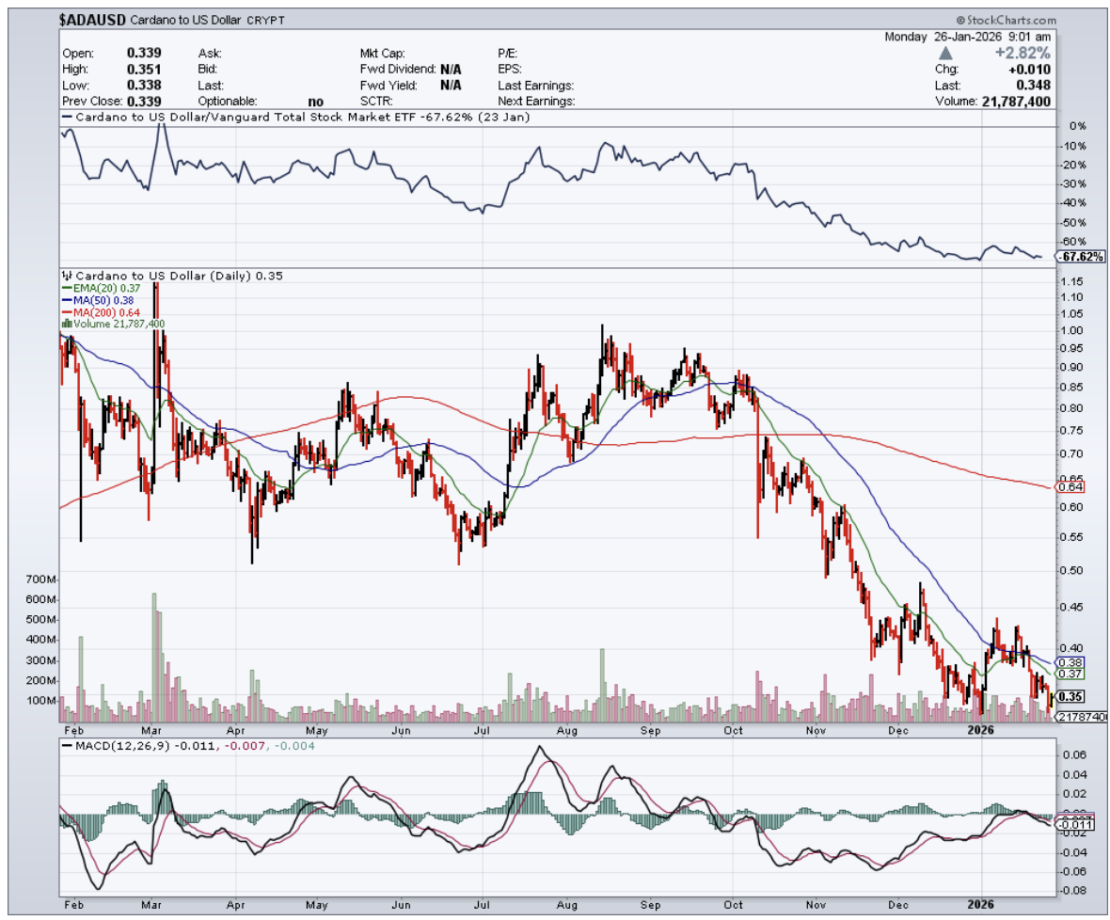The width and height of the screenshot is (1110, 920).
Task: Click the 1.00 price axis label
Action: [x=1071, y=330]
